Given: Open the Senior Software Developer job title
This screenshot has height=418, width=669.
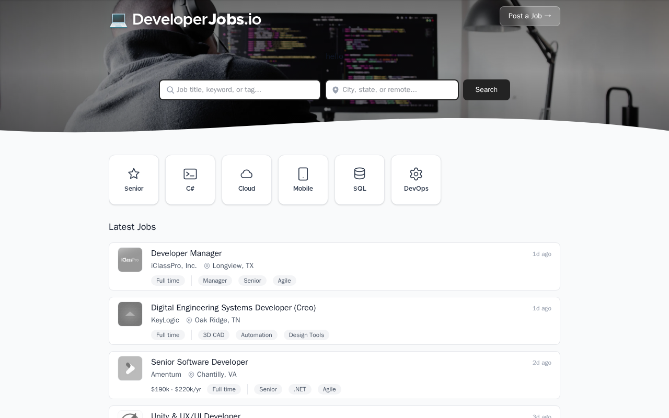Looking at the screenshot, I should 199,362.
